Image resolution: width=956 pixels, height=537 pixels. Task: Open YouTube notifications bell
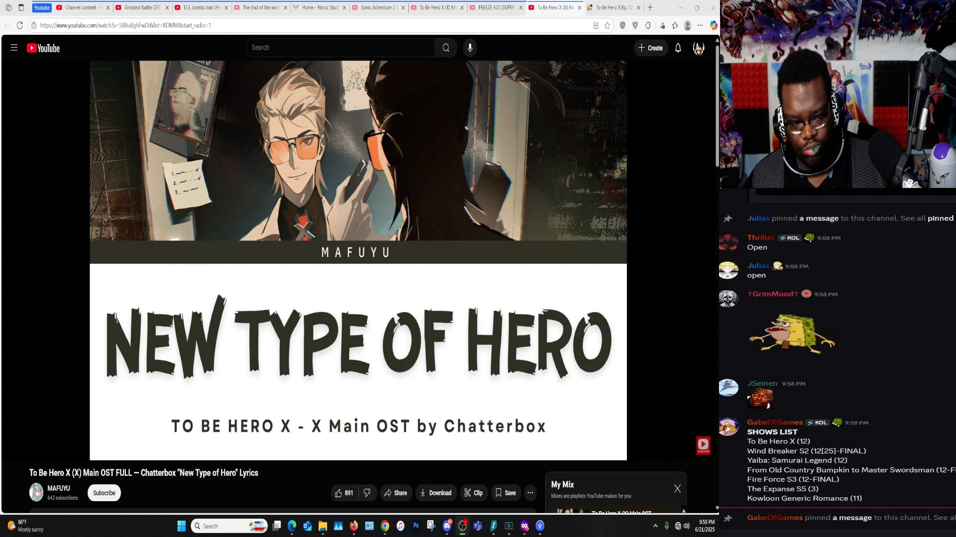[678, 48]
